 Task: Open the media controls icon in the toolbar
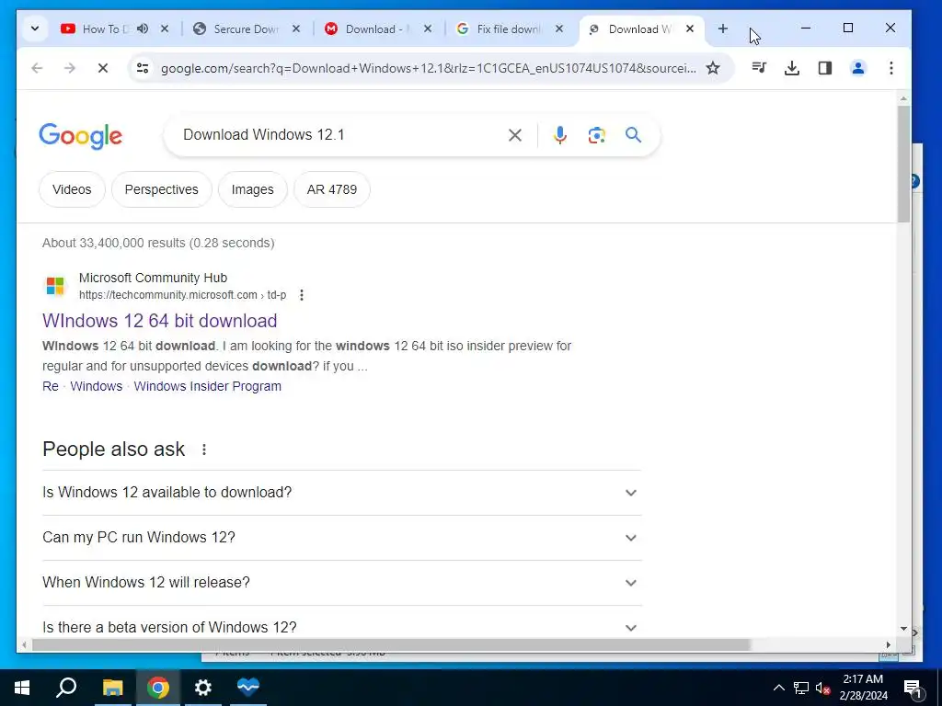pyautogui.click(x=759, y=68)
